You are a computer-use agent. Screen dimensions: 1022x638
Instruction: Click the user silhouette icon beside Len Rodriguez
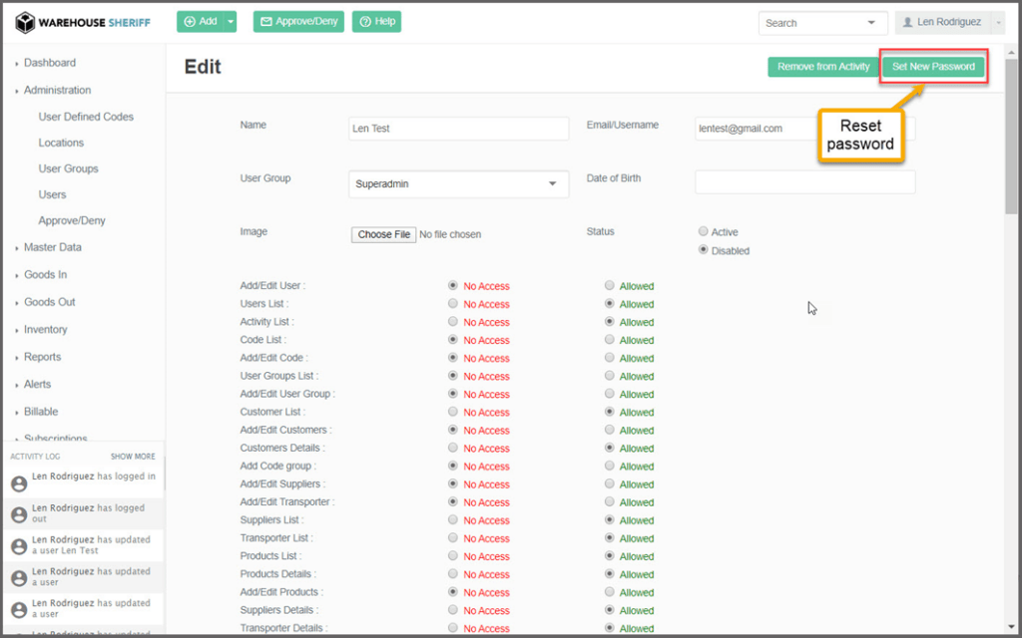tap(907, 22)
